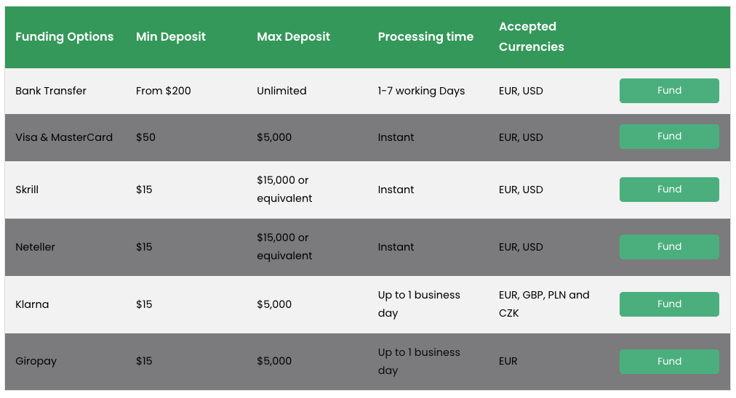Click the Max Deposit column header
The width and height of the screenshot is (736, 398).
pos(293,37)
